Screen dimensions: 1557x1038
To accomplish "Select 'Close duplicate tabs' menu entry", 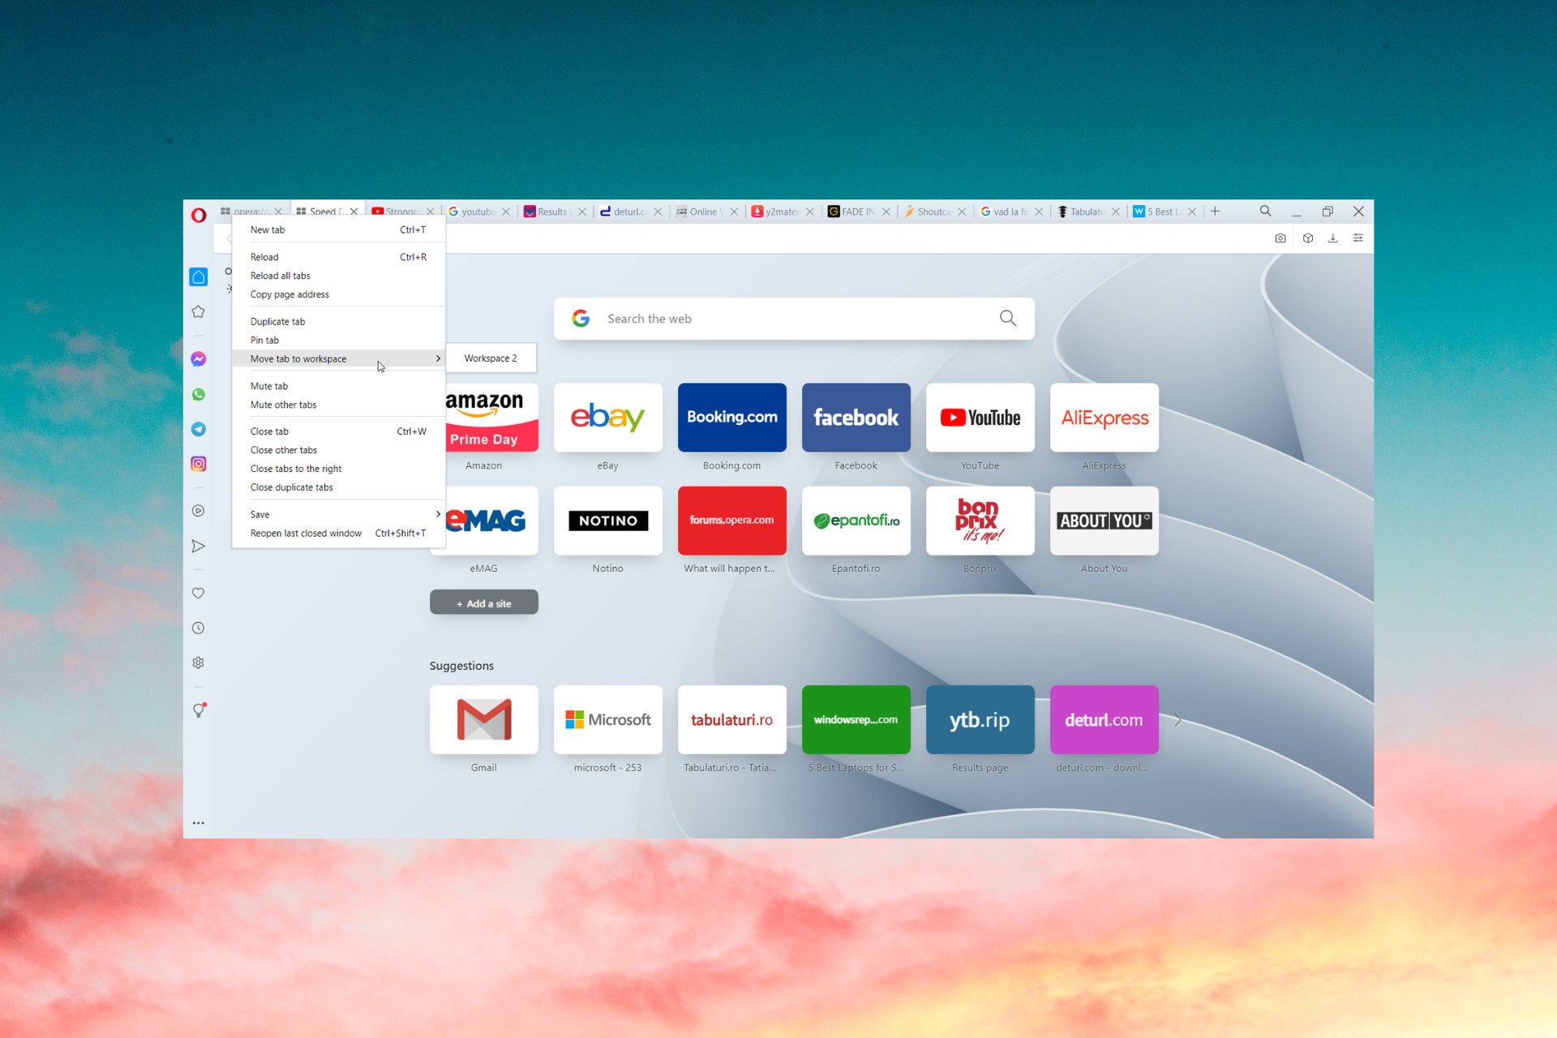I will click(292, 487).
